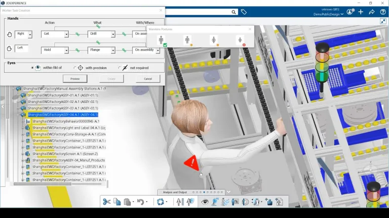Click the seated blue manikin posture icon
Screen dimensions: 389x218
[215, 202]
